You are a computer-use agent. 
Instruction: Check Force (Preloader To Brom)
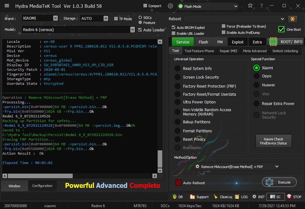click(x=224, y=26)
